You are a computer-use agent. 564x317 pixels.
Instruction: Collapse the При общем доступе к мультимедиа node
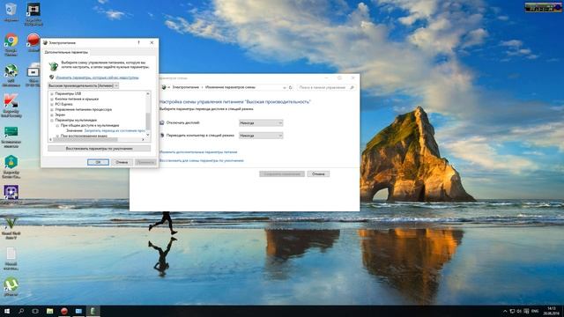coord(57,125)
